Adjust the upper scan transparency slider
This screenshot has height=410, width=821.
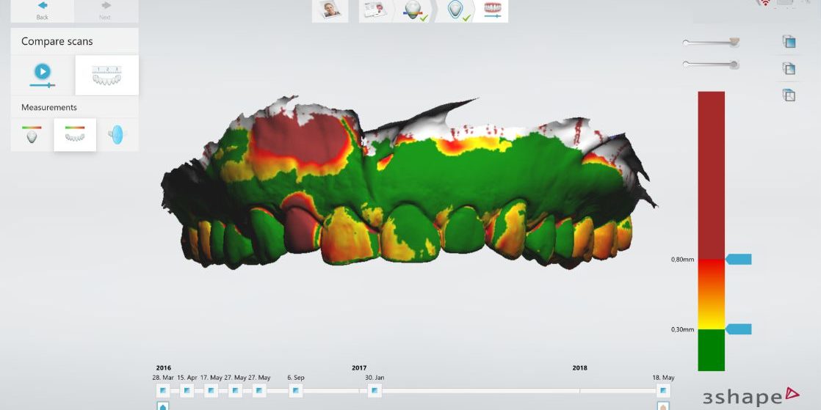[733, 43]
